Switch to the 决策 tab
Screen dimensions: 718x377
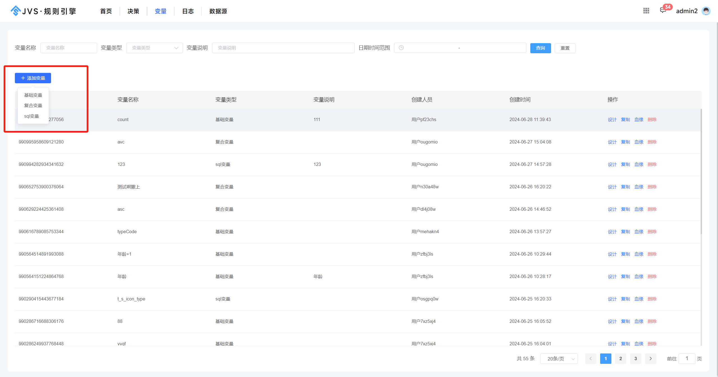pyautogui.click(x=133, y=11)
